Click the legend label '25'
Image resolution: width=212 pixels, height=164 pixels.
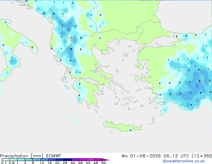point(65,163)
